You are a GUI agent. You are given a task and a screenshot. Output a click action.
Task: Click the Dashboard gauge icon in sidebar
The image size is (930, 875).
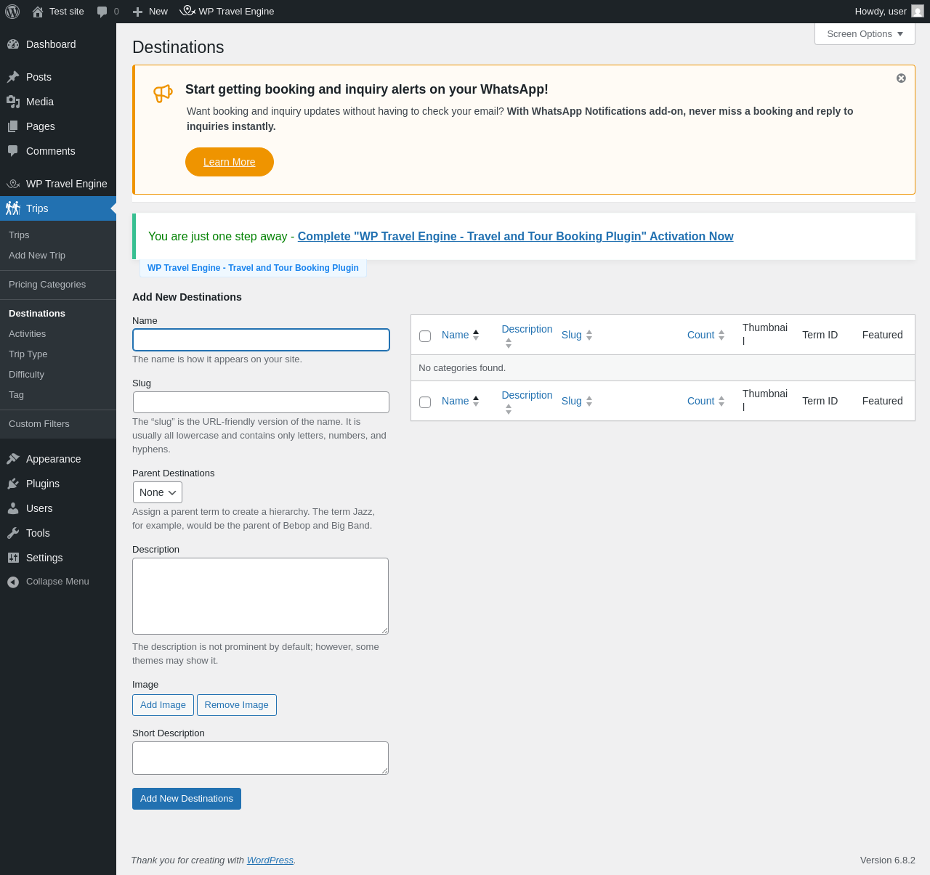13,44
